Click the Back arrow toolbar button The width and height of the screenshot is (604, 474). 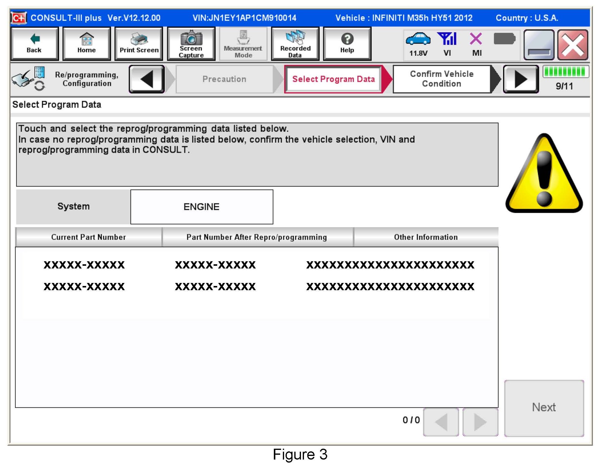(x=34, y=43)
